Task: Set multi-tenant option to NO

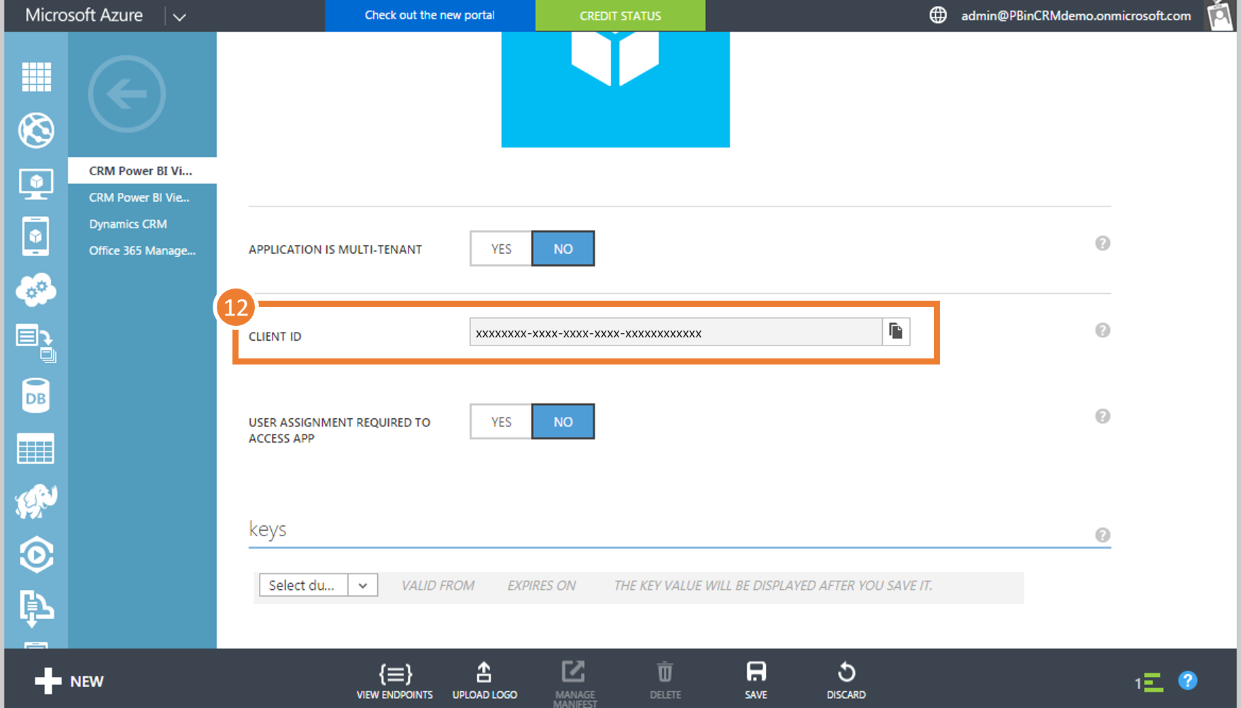Action: coord(563,248)
